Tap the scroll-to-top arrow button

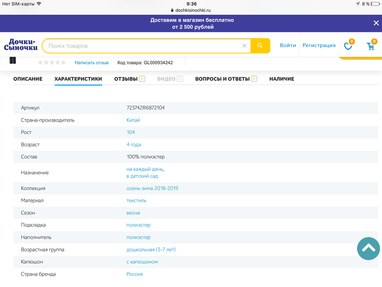[x=368, y=248]
